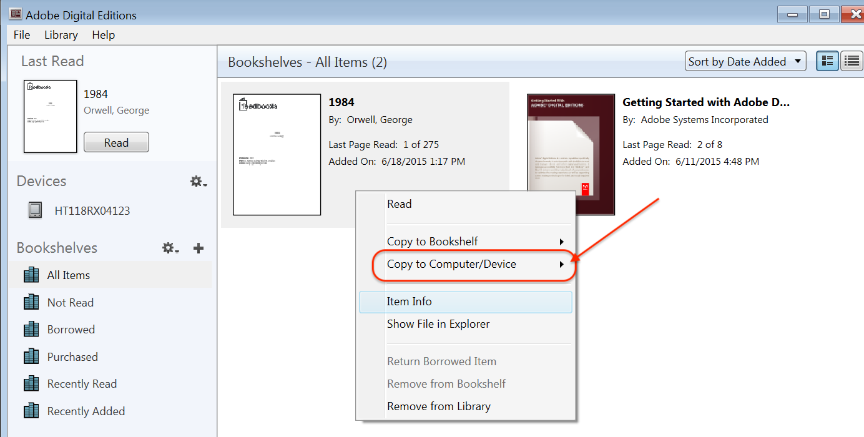Click the 1984 cover in Last Read
Screen dimensions: 864x437
[x=51, y=116]
